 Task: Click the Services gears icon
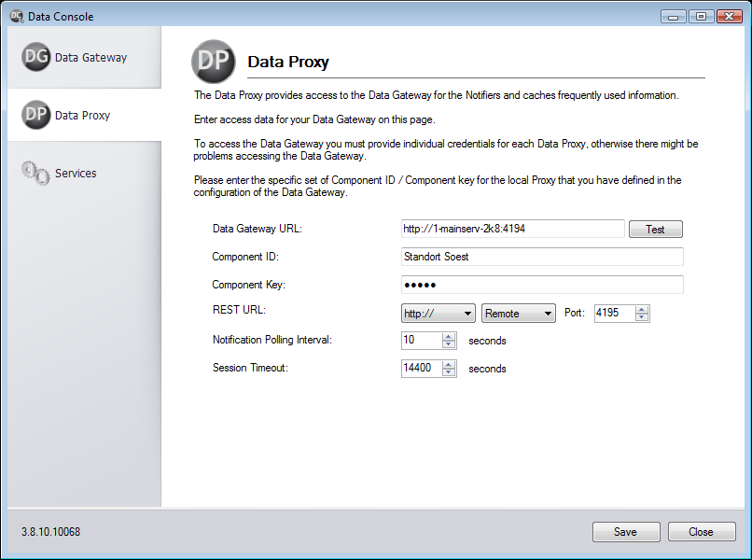point(35,173)
